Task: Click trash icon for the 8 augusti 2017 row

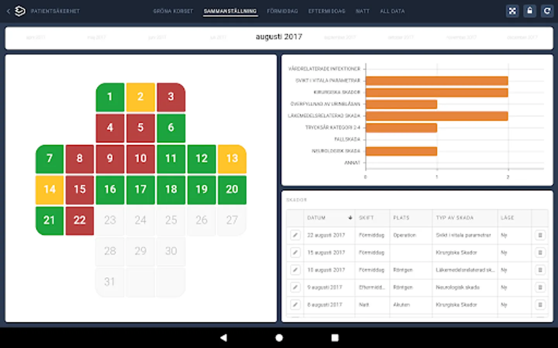Action: click(540, 305)
